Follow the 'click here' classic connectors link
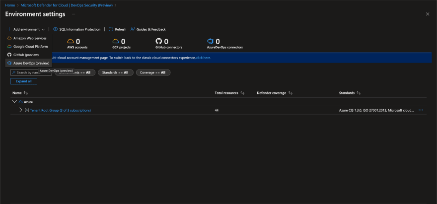The height and width of the screenshot is (204, 437). (x=204, y=58)
